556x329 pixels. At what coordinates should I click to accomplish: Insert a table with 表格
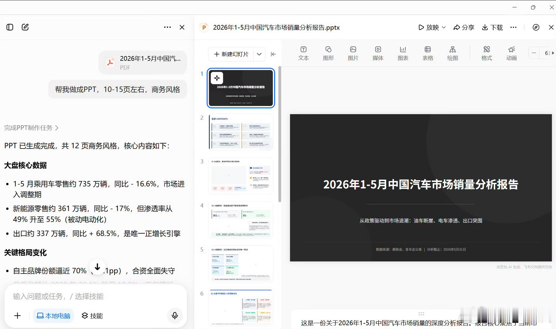point(428,53)
